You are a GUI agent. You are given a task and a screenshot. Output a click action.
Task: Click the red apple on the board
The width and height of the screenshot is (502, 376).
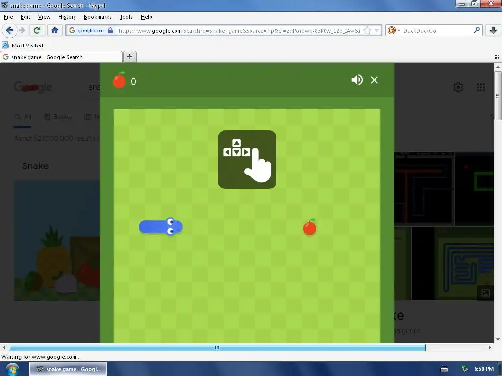tap(310, 227)
